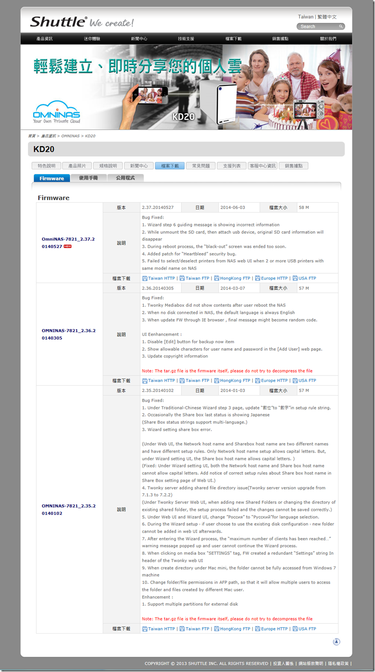Click the 首頁 breadcrumb link
The height and width of the screenshot is (672, 375).
tap(32, 136)
